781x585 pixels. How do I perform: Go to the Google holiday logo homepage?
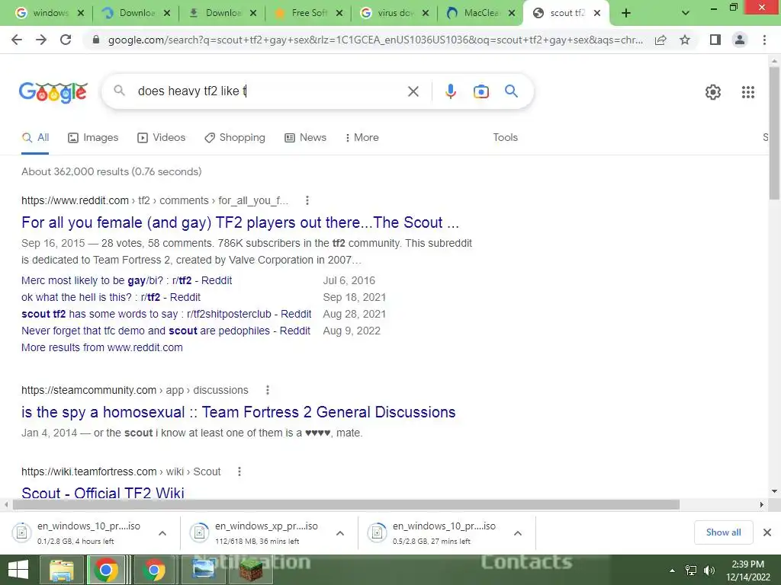coord(53,92)
